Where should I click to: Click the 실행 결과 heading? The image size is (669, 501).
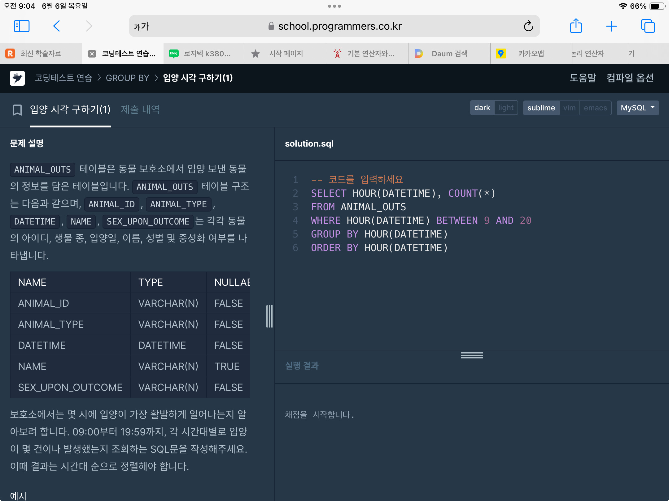(x=302, y=366)
